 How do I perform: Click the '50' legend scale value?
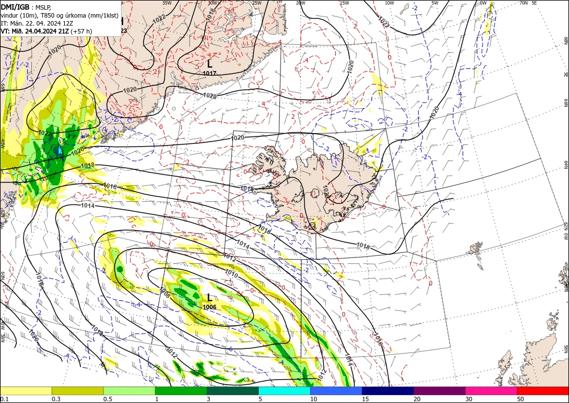pos(521,399)
